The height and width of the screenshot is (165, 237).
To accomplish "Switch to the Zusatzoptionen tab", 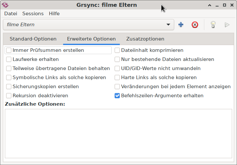I will tap(145, 39).
